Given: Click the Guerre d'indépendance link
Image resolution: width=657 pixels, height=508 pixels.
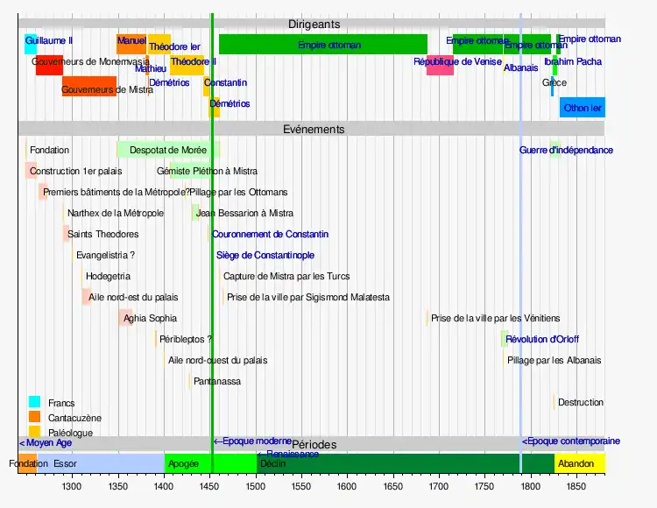Looking at the screenshot, I should 566,151.
